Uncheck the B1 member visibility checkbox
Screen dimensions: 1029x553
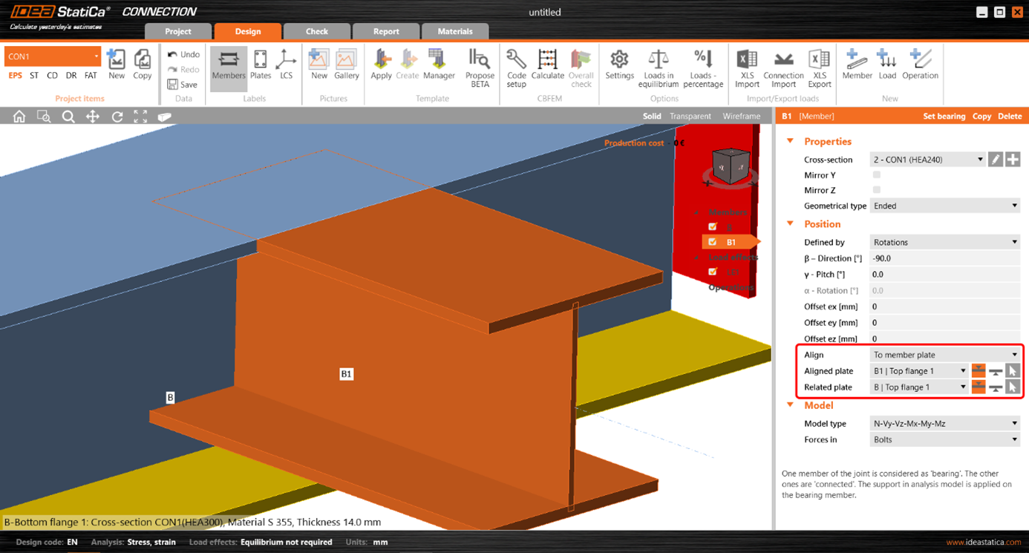713,242
